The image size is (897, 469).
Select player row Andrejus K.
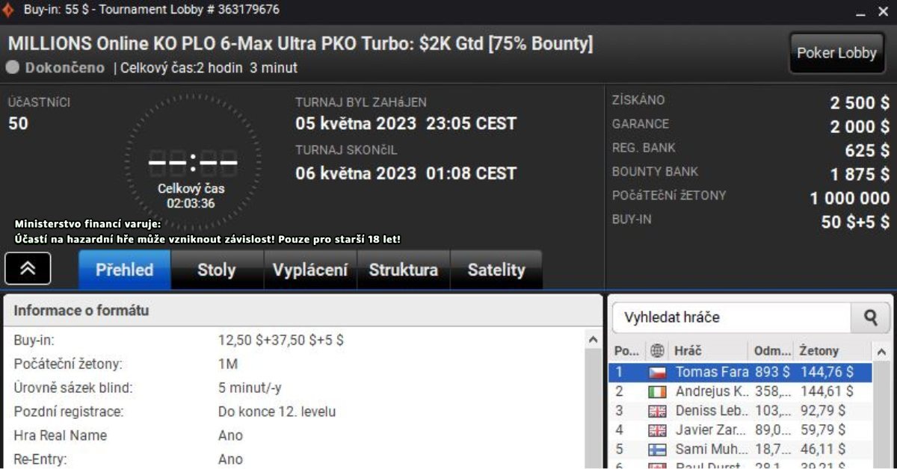tap(740, 391)
